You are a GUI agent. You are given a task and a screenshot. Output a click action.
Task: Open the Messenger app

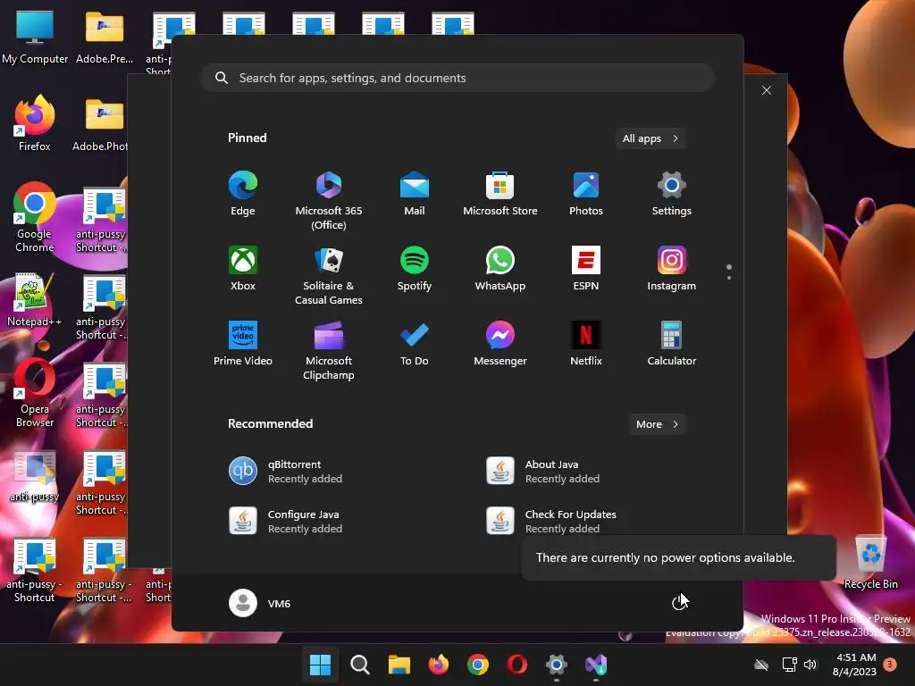coord(500,344)
